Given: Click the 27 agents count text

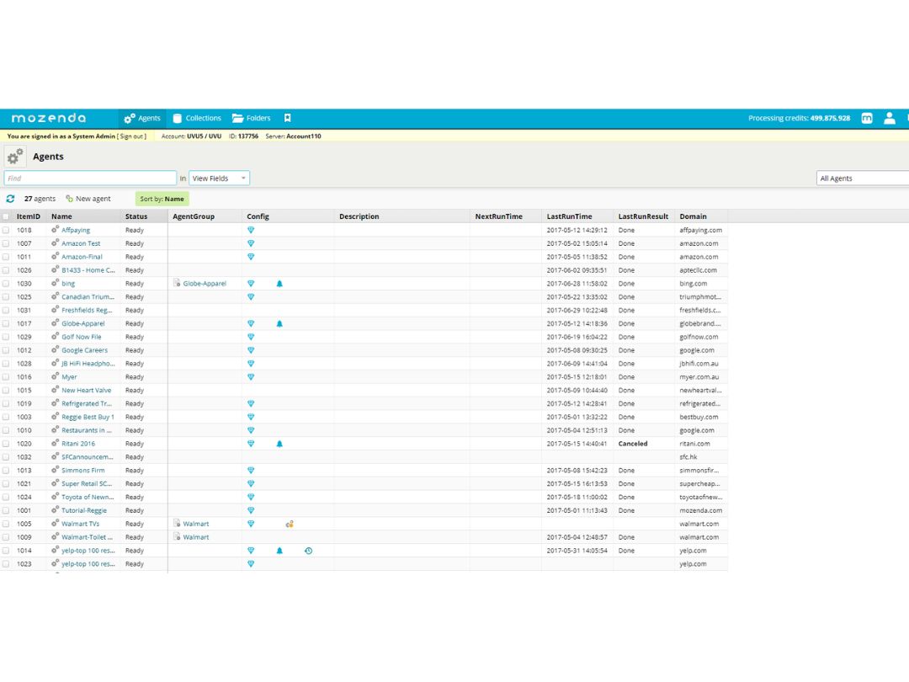Looking at the screenshot, I should [x=40, y=199].
